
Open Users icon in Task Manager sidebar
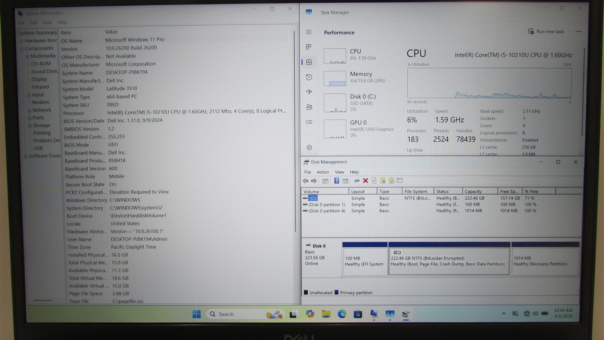tap(309, 107)
